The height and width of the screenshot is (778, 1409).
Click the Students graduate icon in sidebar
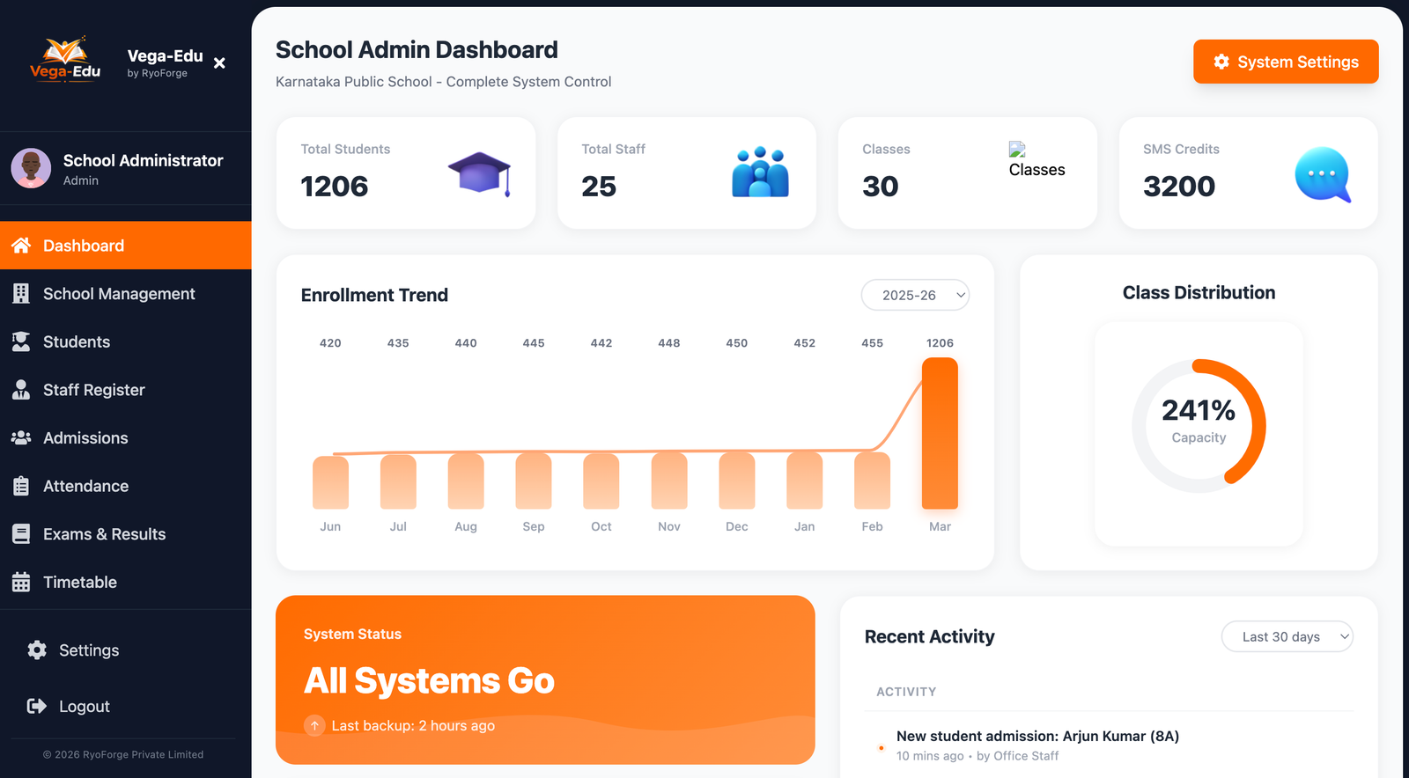click(21, 341)
